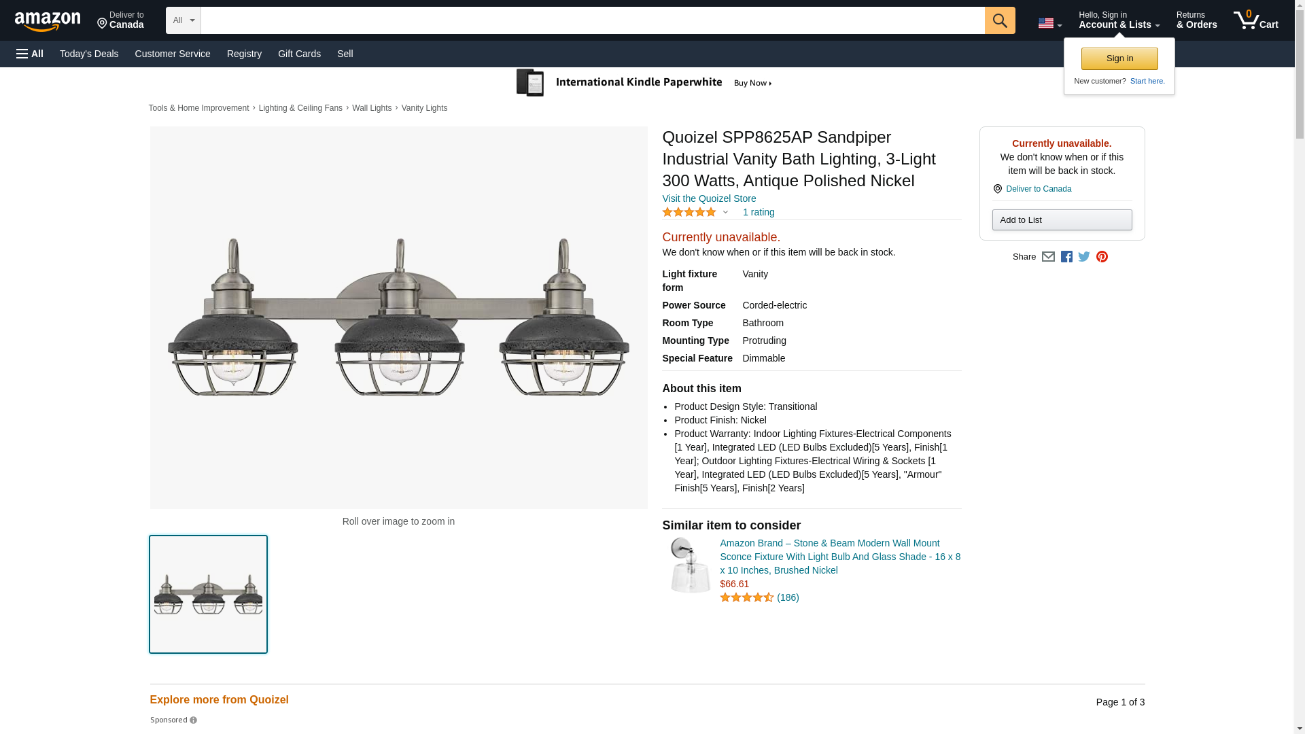Select the vanity light thumbnail image
Screen dimensions: 1305x734
pyautogui.click(x=208, y=594)
